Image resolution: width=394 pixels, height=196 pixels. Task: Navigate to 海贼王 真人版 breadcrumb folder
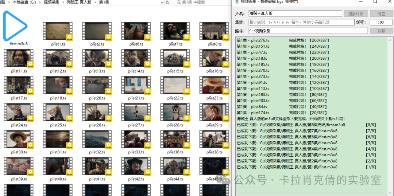click(79, 3)
